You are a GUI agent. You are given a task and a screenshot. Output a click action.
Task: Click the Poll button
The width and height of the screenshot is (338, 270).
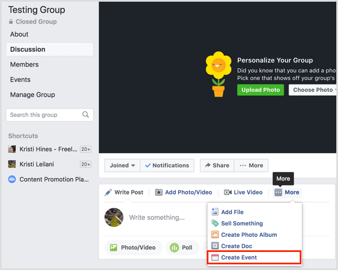click(x=182, y=247)
